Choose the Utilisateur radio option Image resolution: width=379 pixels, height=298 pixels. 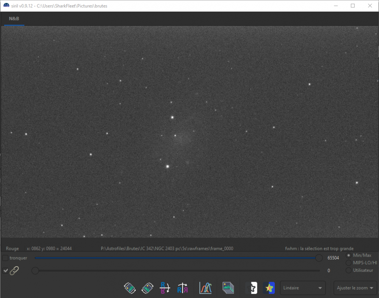pos(349,270)
